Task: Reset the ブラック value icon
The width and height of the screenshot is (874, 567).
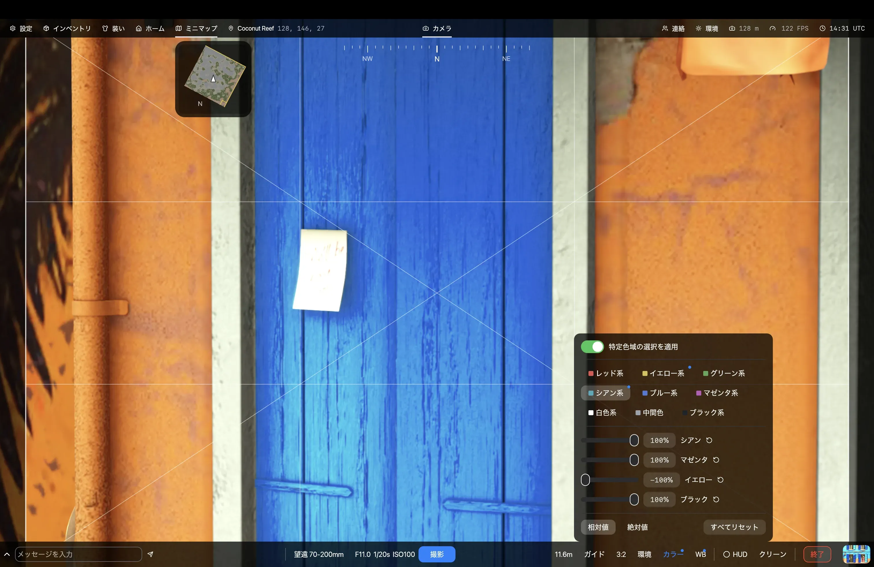Action: point(716,499)
